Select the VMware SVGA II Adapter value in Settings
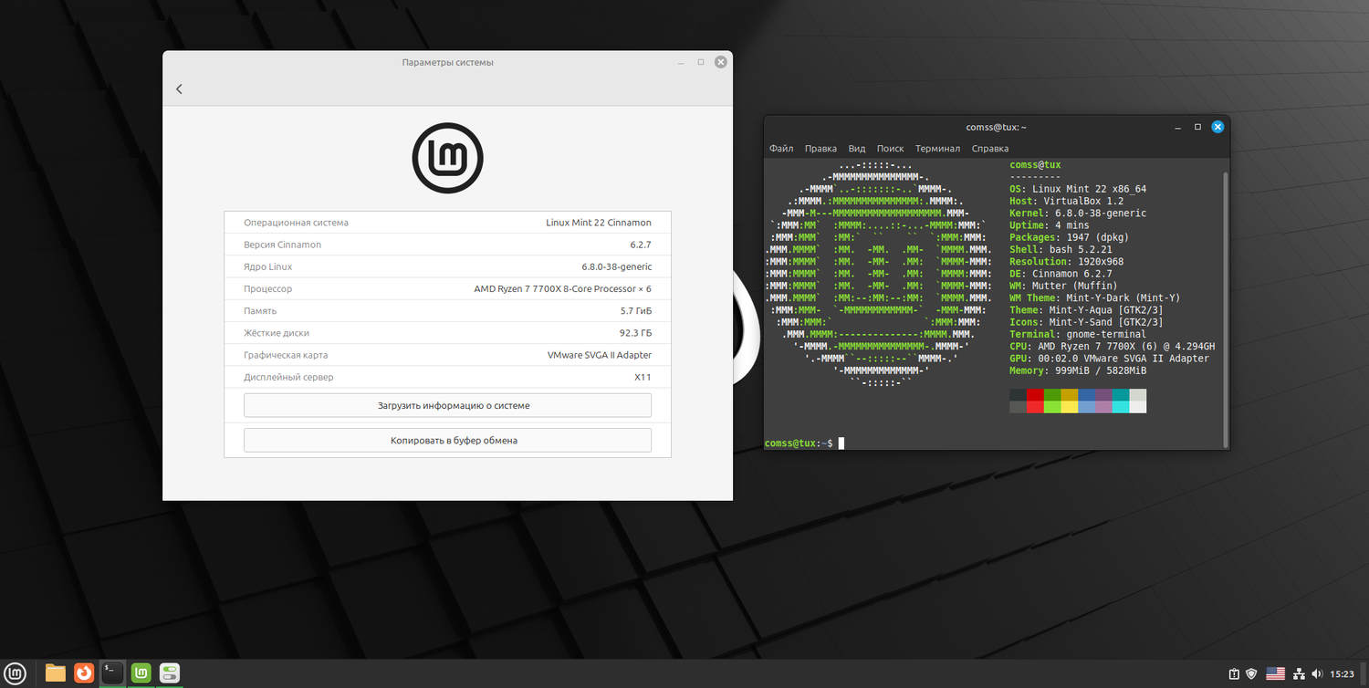The height and width of the screenshot is (688, 1369). coord(600,355)
